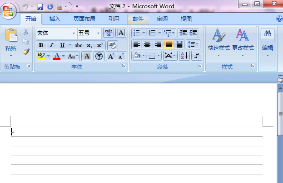Screen dimensions: 283x183
Task: Click the phonetic guide wén icon
Action: 109,33
